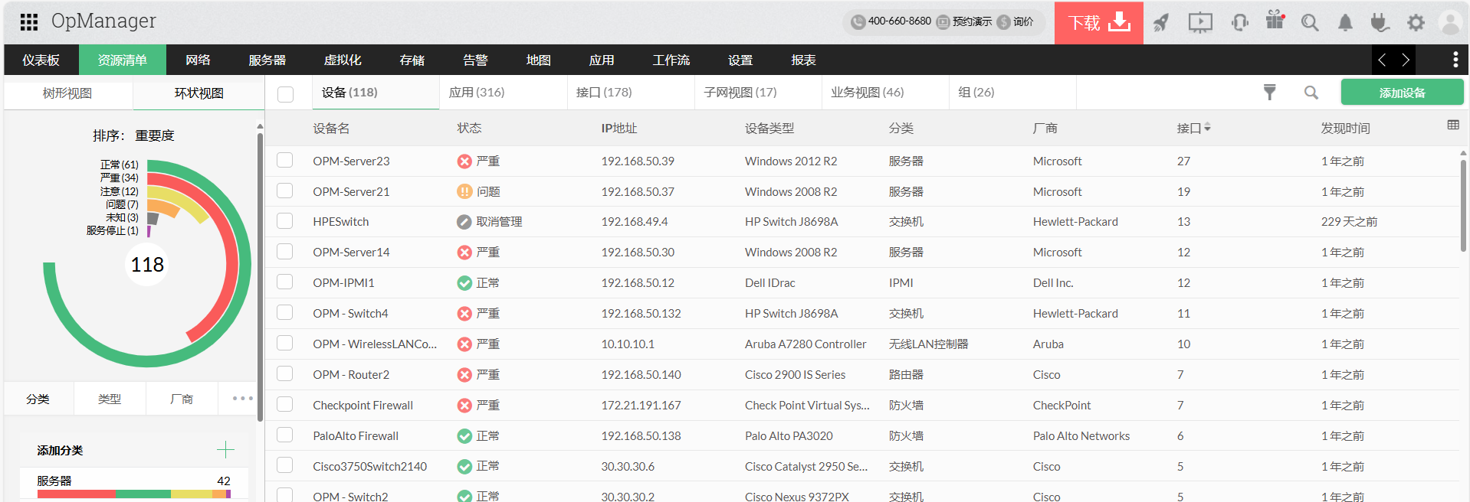Open the 告警 menu
Screen dimensions: 1470x502
pos(475,60)
